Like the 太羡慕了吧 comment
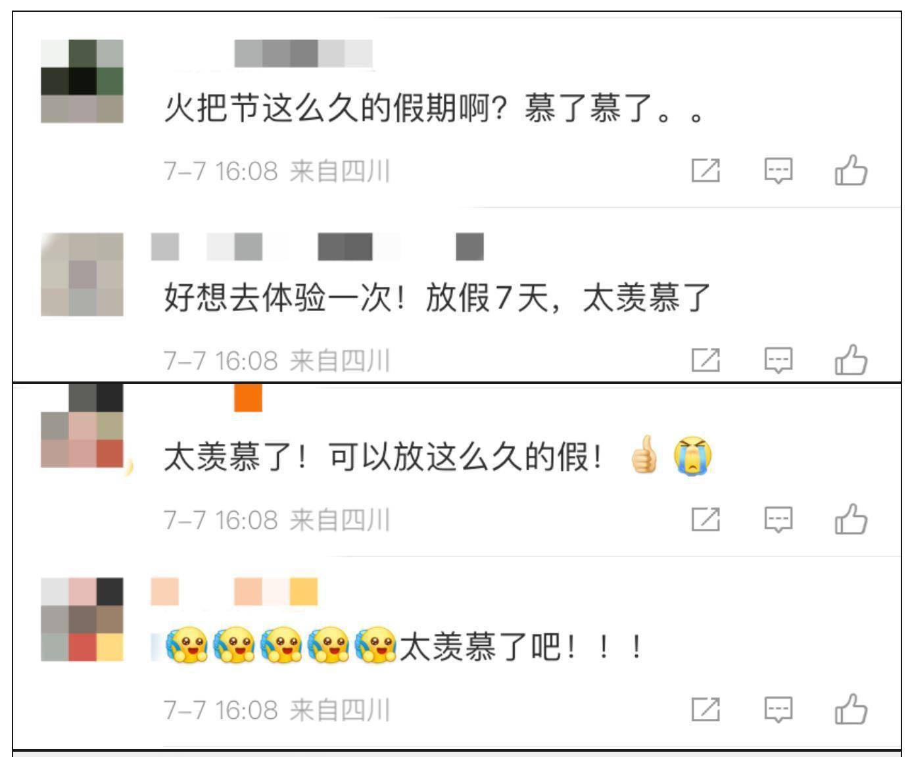This screenshot has width=910, height=757. (x=851, y=709)
